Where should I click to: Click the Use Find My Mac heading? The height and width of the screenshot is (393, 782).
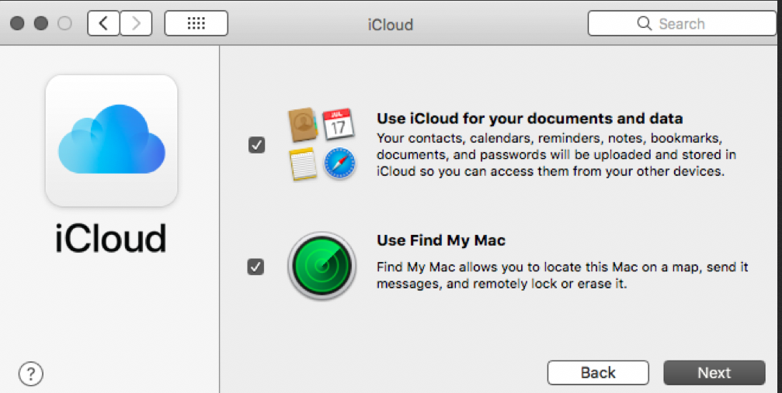441,240
